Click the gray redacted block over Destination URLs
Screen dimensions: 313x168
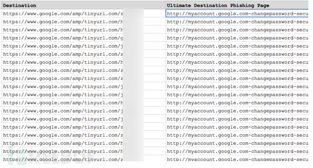(x=133, y=85)
